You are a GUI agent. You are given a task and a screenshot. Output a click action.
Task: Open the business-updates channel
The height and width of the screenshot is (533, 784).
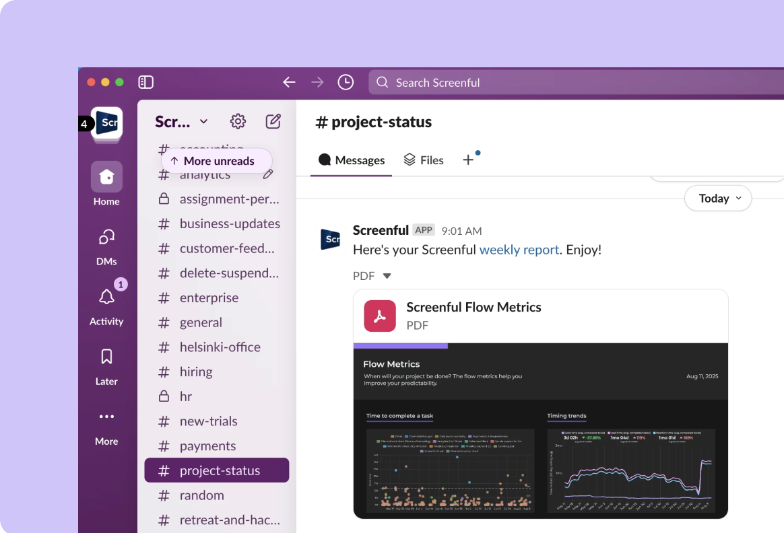[216, 223]
